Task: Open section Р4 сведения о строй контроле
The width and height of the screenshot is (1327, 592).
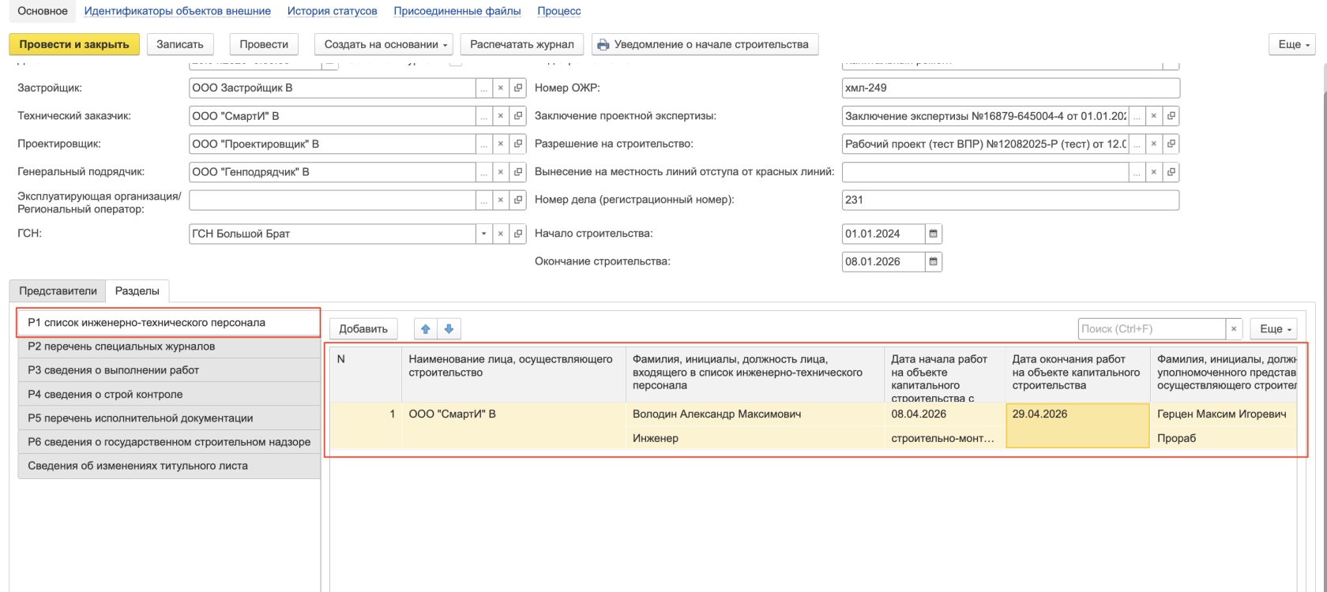Action: click(x=169, y=395)
